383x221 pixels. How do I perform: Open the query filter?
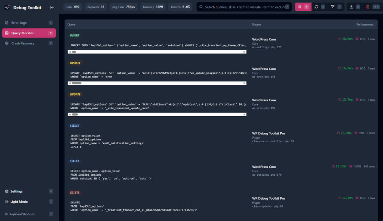(333, 6)
